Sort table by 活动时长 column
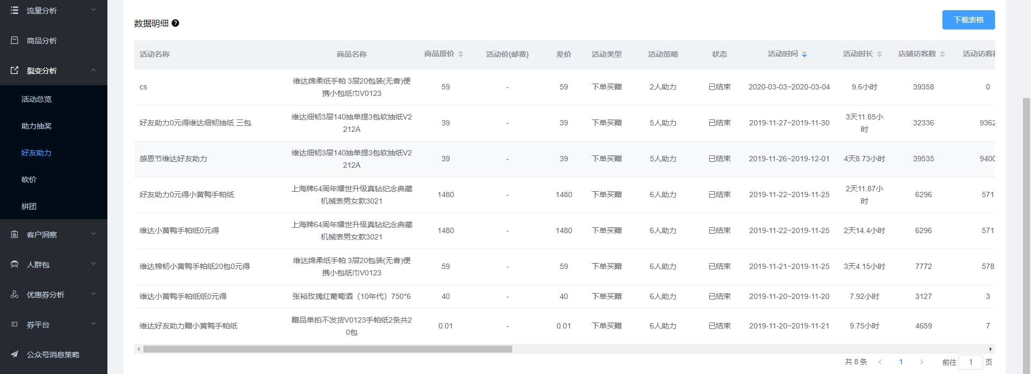 tap(879, 54)
